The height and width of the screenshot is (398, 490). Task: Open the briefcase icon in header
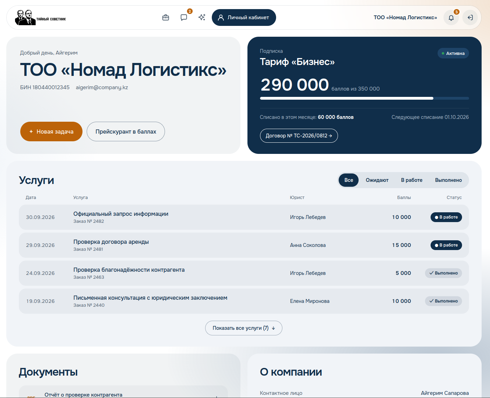click(x=166, y=17)
